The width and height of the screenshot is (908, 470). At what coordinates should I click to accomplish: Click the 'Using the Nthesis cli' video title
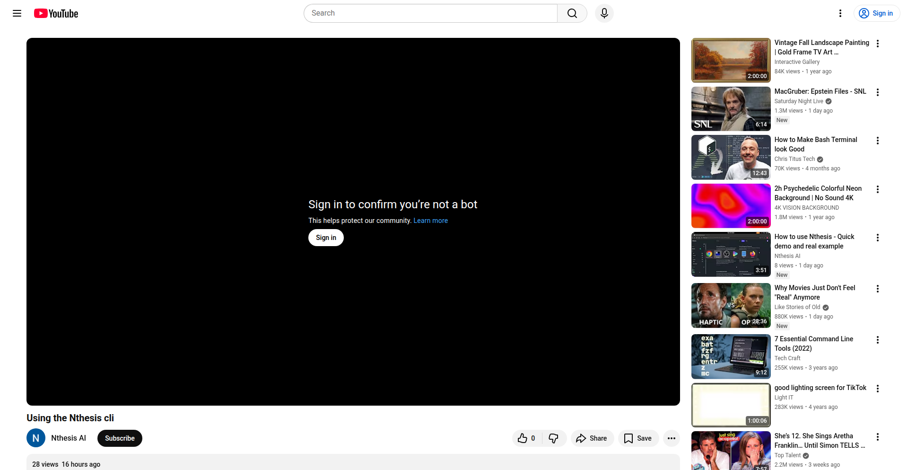70,418
